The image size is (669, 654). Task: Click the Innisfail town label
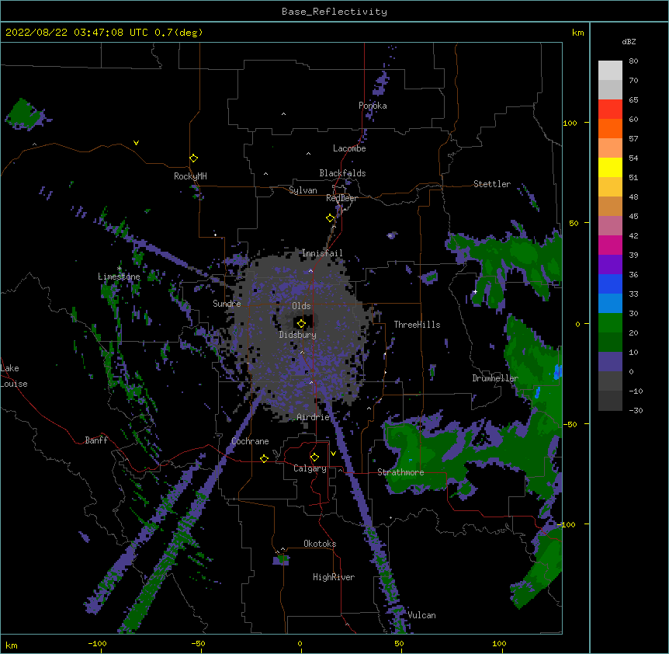coord(322,253)
